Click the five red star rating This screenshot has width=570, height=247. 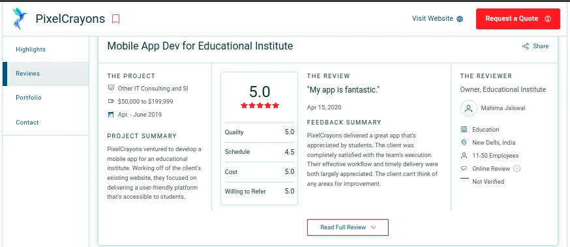(x=260, y=106)
